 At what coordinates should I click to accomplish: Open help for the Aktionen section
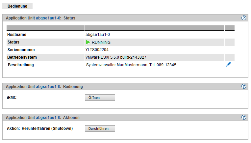click(244, 117)
